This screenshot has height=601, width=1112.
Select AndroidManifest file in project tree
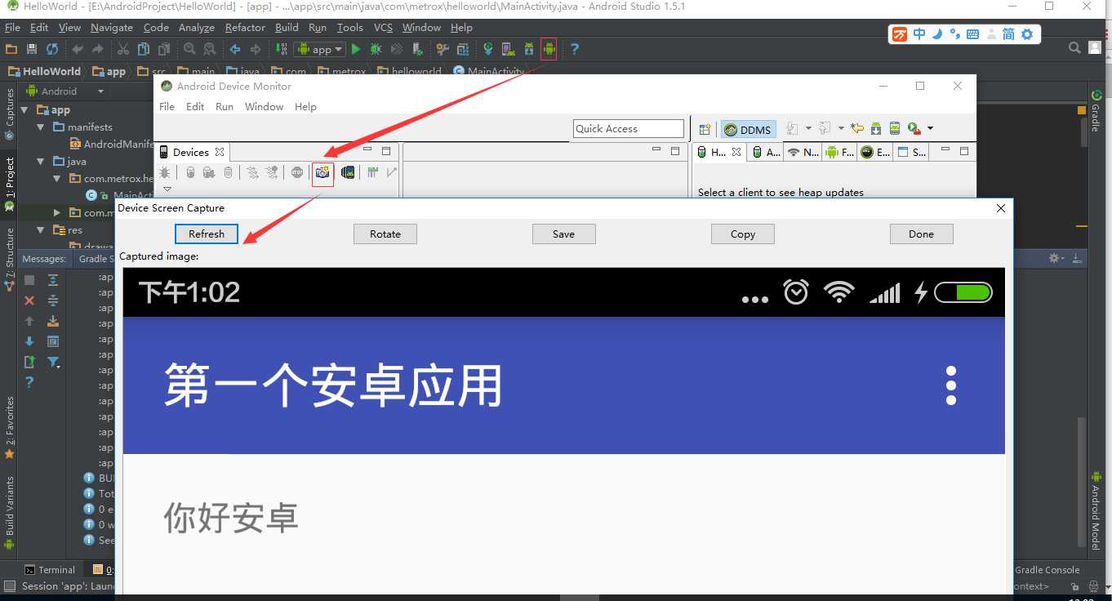click(111, 144)
